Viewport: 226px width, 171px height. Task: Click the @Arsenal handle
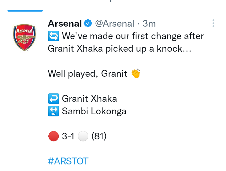(115, 23)
